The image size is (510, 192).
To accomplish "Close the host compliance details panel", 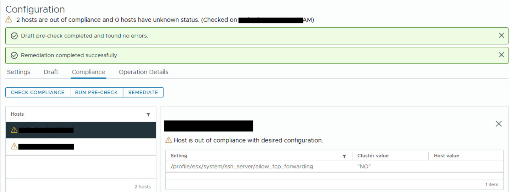I will (498, 124).
